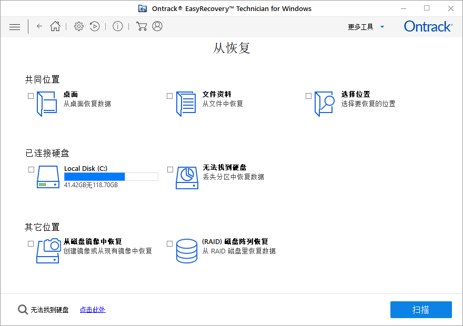Viewport: 463px width, 326px height.
Task: Click the 无法找到硬盘 lost partition icon
Action: [x=187, y=178]
